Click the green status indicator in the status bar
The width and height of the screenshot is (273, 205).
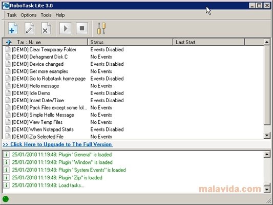tap(6, 199)
